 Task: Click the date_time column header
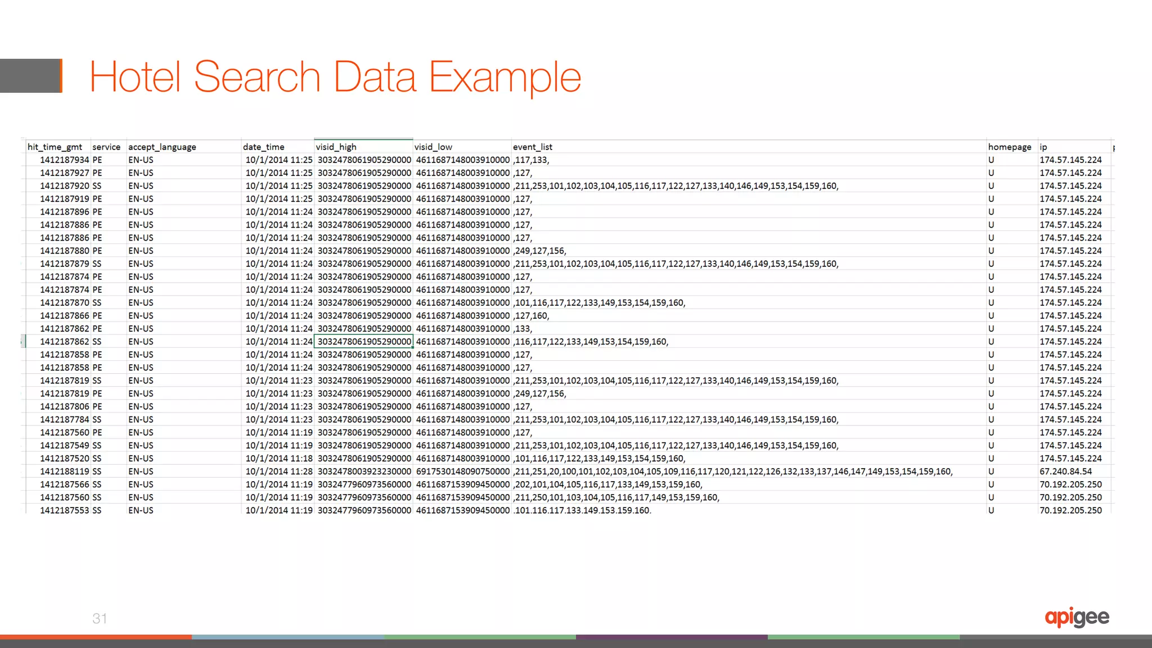(x=277, y=147)
